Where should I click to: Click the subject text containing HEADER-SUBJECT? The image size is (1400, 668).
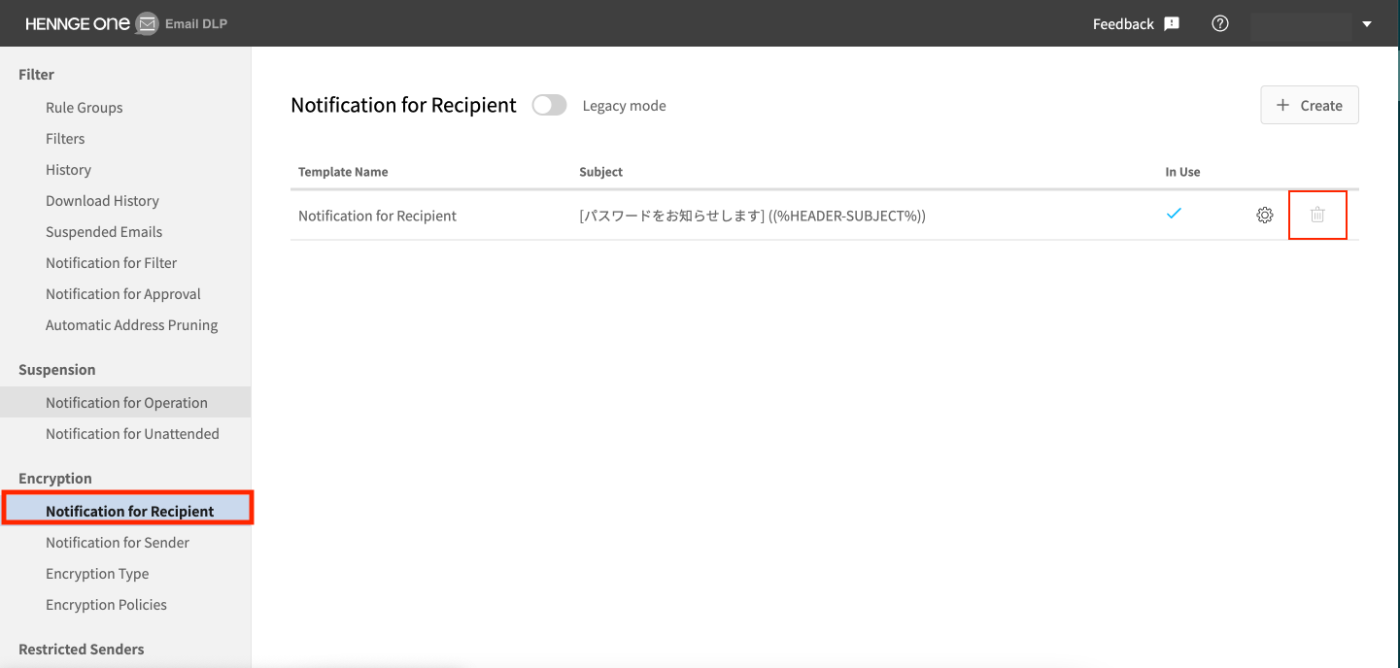(752, 216)
